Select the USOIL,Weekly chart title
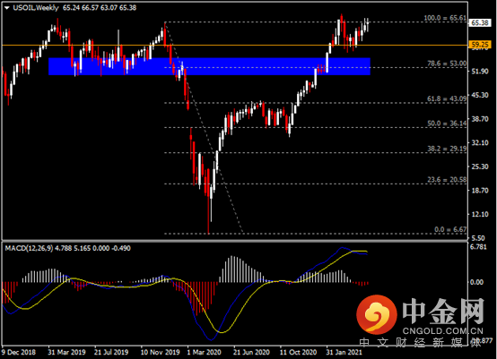497x359 pixels. point(36,8)
